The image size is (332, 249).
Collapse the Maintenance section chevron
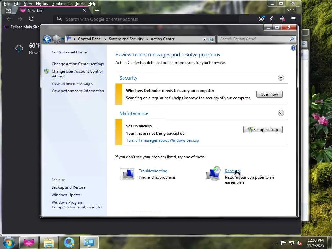pos(281,113)
